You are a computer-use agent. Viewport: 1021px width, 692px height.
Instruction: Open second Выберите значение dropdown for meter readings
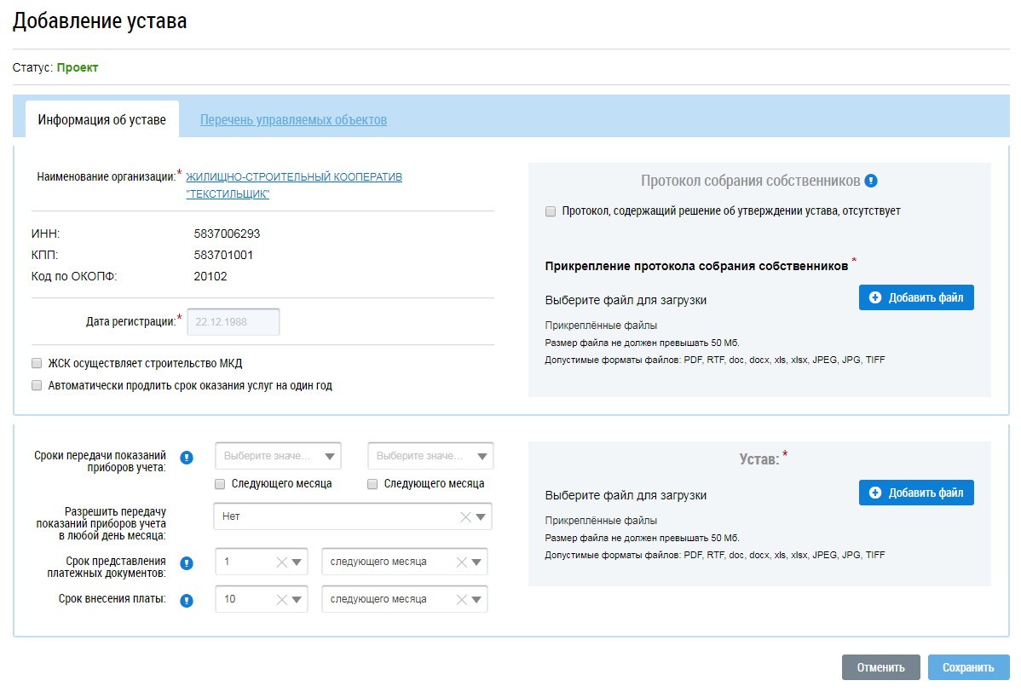pos(430,456)
